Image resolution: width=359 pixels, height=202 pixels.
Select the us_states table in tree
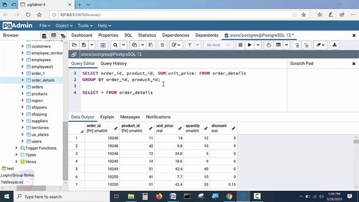(40, 135)
